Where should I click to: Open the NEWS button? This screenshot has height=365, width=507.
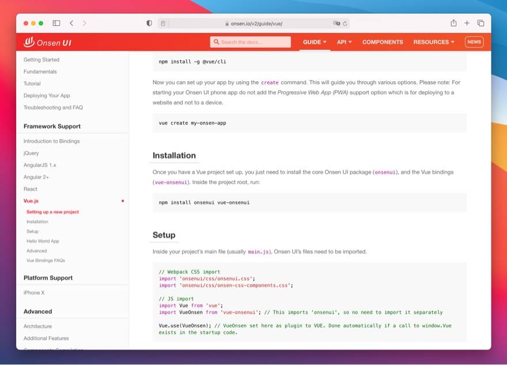pyautogui.click(x=474, y=42)
